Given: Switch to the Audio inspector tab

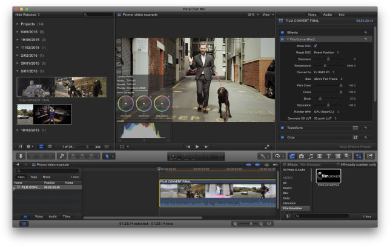Looking at the screenshot, I should pos(327,15).
